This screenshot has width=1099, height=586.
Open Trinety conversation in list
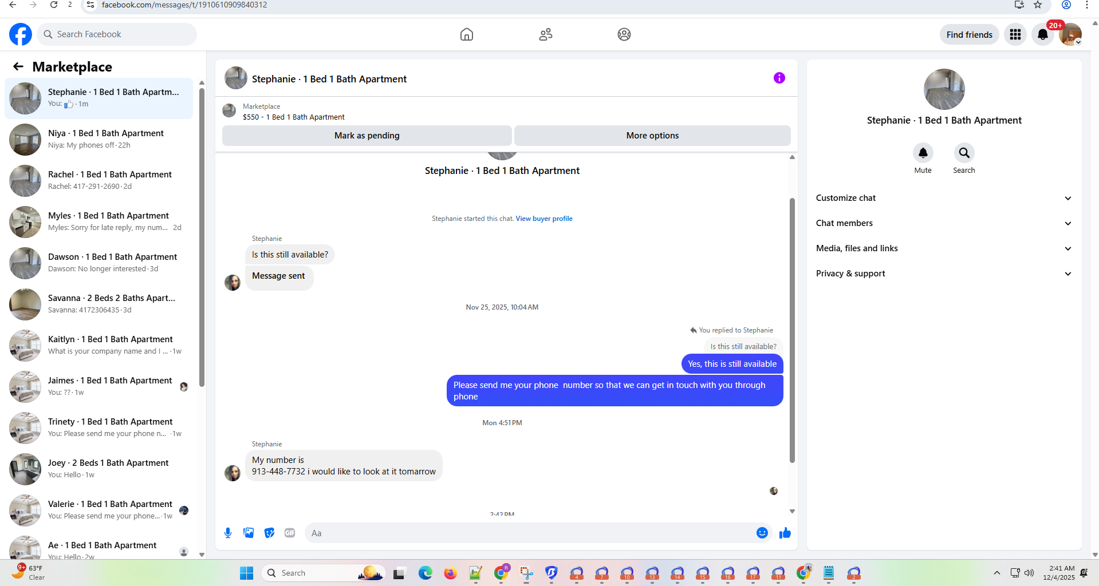click(x=99, y=427)
